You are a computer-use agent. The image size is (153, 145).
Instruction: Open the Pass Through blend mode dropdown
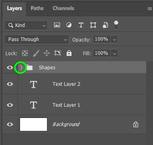pos(37,39)
